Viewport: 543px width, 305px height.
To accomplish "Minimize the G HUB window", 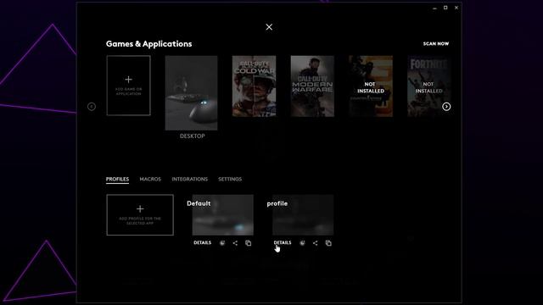I will 434,8.
